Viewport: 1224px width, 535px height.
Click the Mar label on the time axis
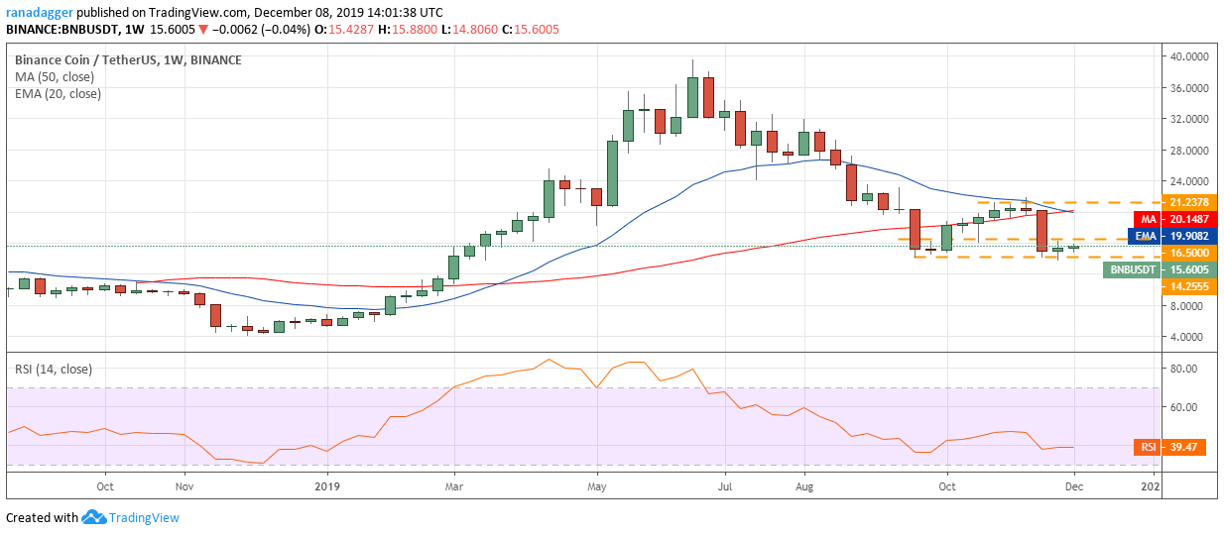pos(453,486)
